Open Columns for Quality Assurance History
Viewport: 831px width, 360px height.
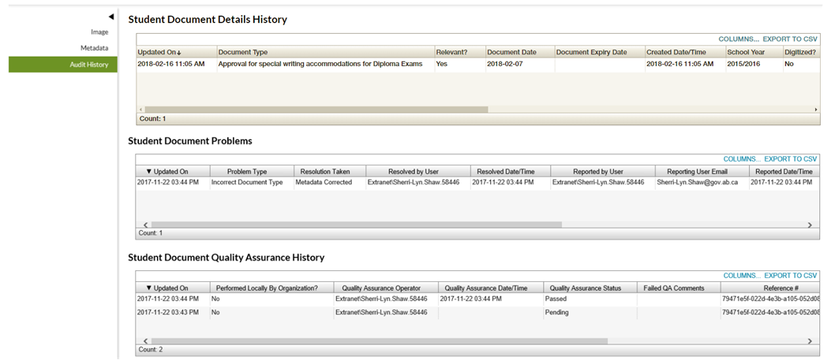[x=741, y=276]
